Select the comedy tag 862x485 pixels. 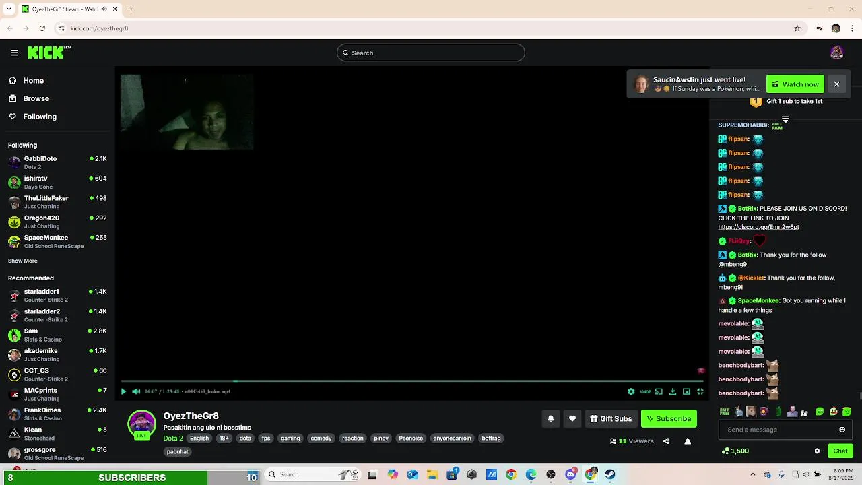321,439
